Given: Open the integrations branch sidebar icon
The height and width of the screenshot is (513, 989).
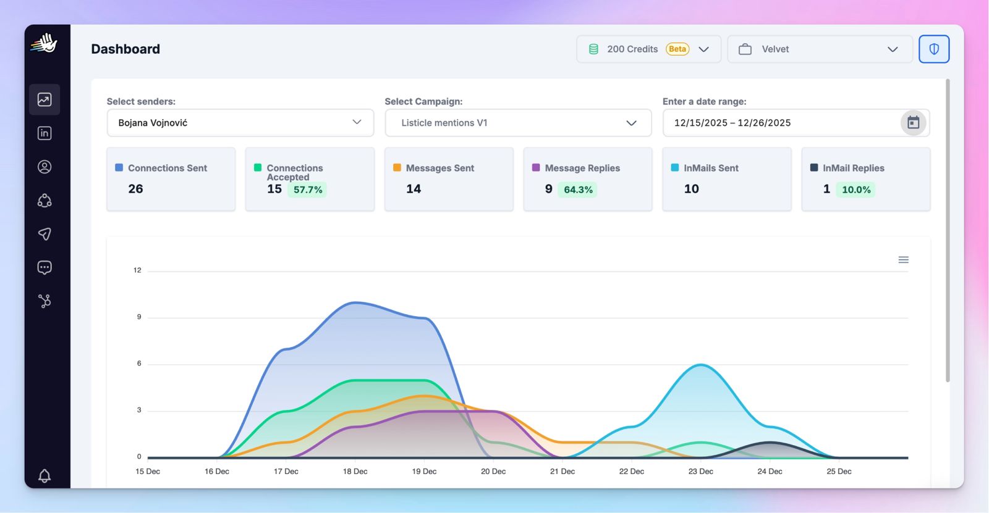Looking at the screenshot, I should click(45, 301).
